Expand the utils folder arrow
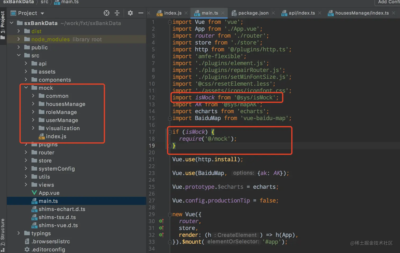This screenshot has height=253, width=400. [26, 176]
